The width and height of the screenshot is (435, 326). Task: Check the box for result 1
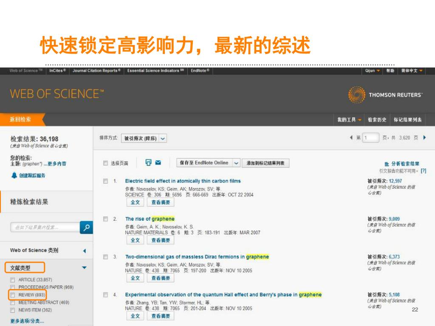tap(105, 181)
